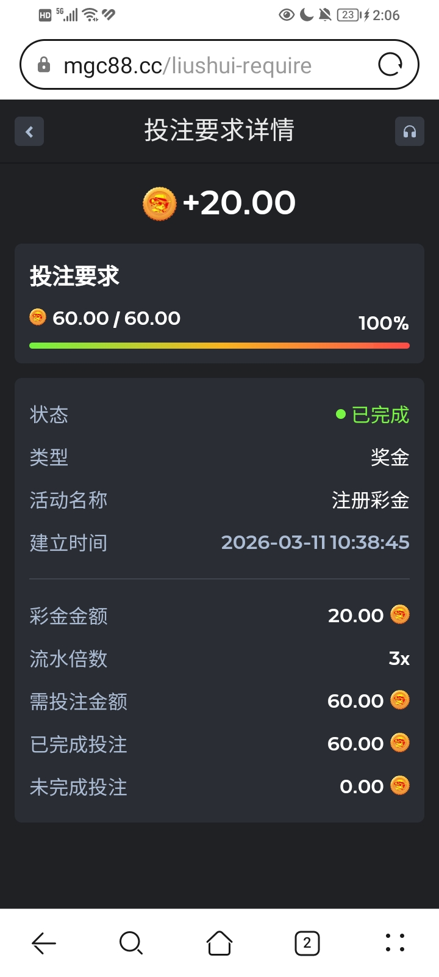Screen dimensions: 439x977
Task: Tap the large gold coin beside +20.00
Action: coord(159,203)
